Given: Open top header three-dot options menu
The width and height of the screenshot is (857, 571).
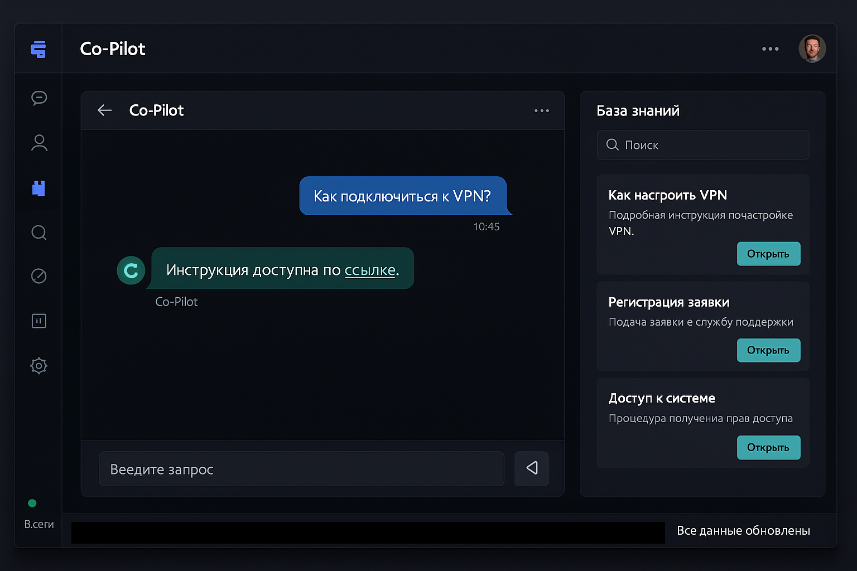Looking at the screenshot, I should pyautogui.click(x=770, y=49).
